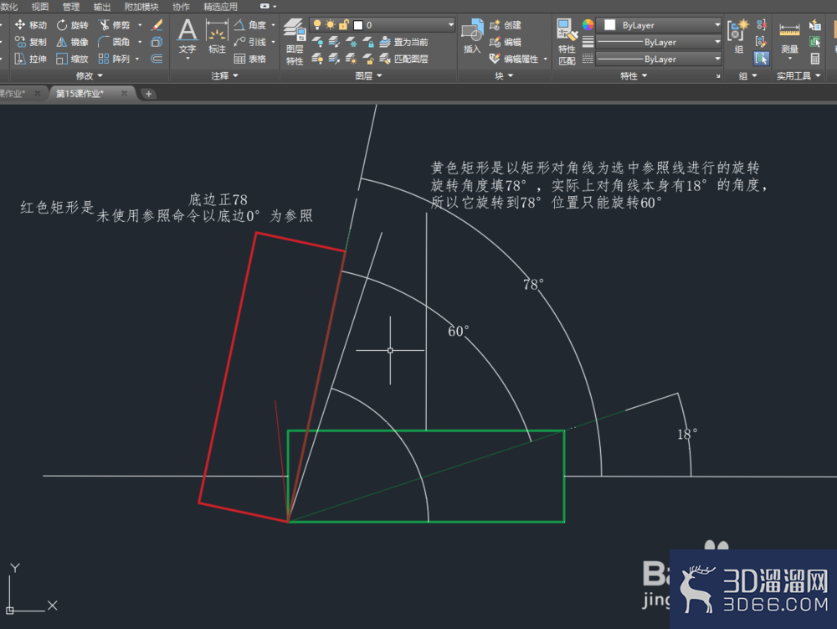Click the group edit icon
Viewport: 837px width, 629px height.
pyautogui.click(x=762, y=42)
